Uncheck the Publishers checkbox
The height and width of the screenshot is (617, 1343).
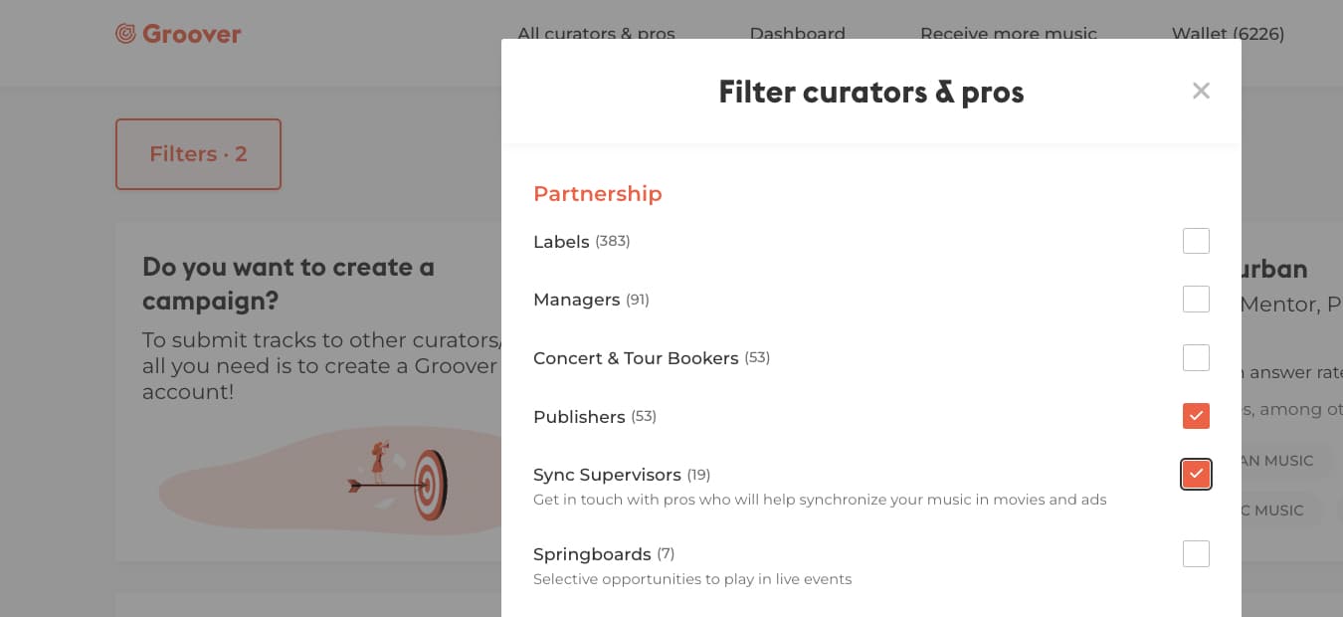tap(1196, 416)
